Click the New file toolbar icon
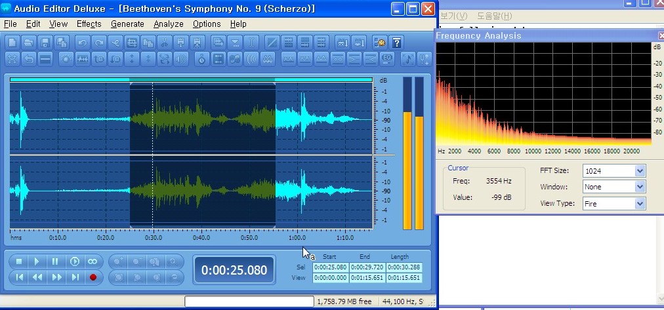664x310 pixels. [12, 43]
